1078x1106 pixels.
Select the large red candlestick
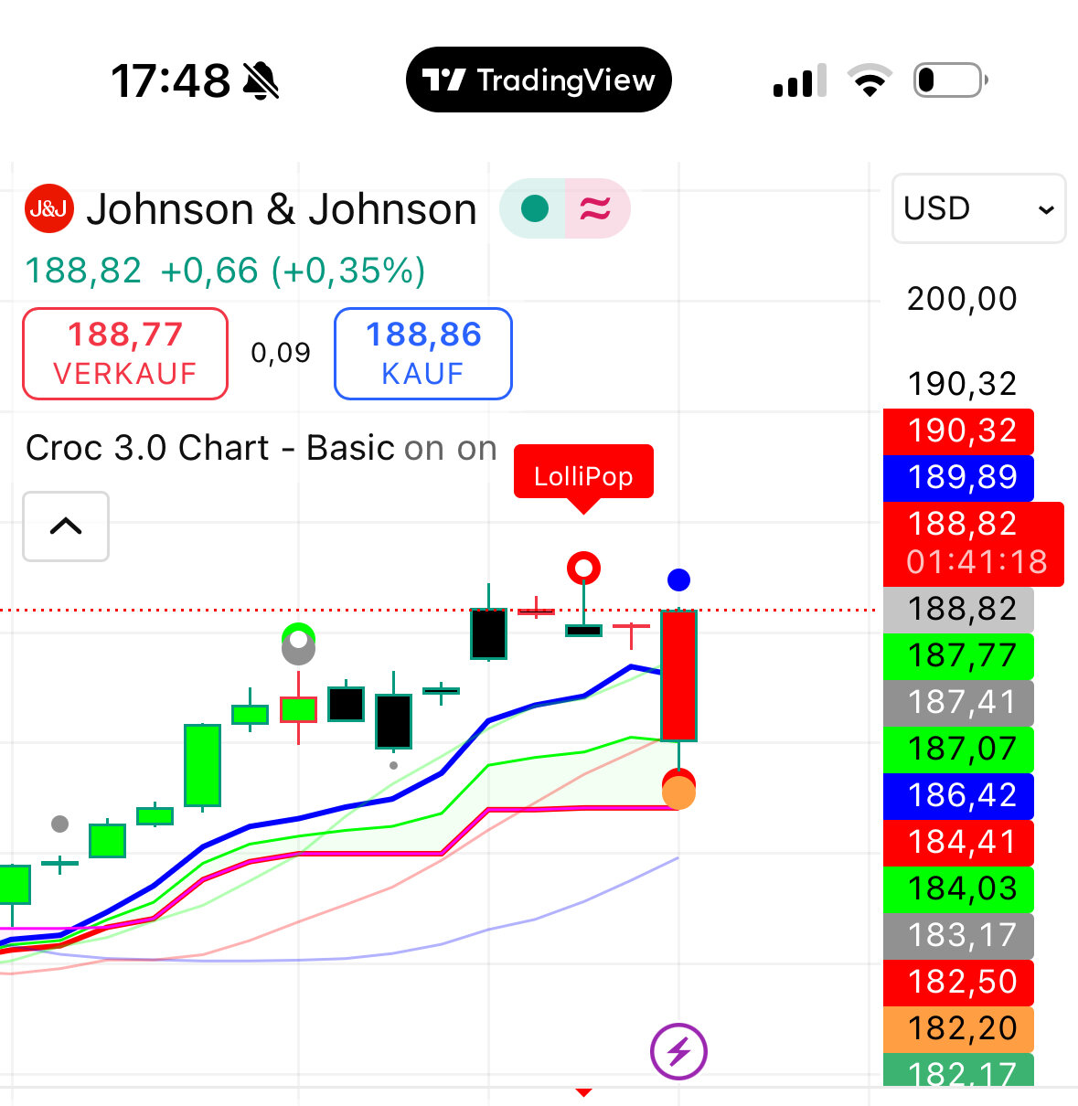point(678,675)
